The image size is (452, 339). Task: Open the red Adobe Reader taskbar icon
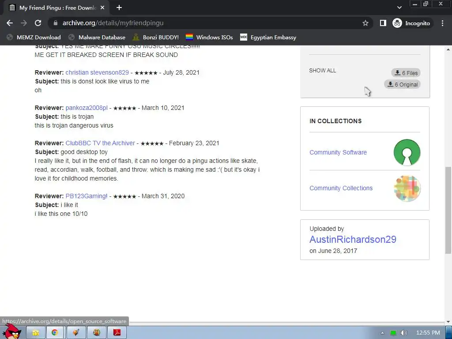(117, 333)
